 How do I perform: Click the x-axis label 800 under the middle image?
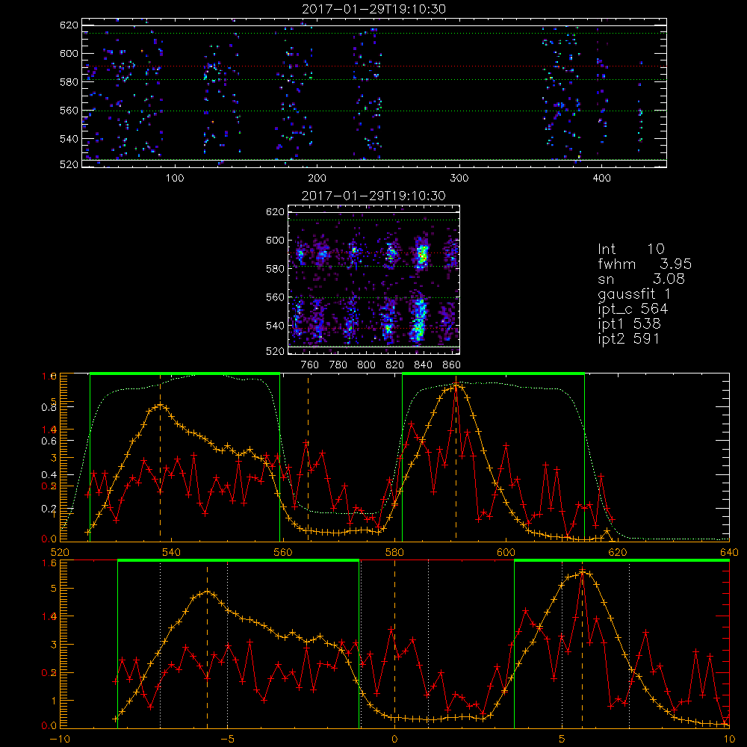(x=366, y=365)
